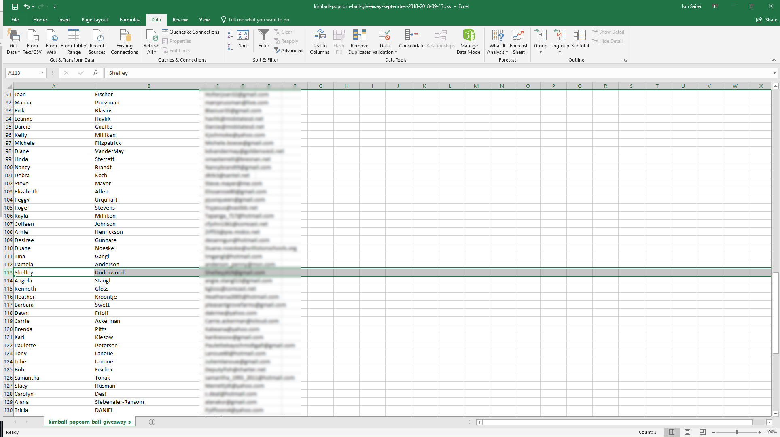Switch to Page Layout view
Viewport: 780px width, 437px height.
(x=687, y=432)
